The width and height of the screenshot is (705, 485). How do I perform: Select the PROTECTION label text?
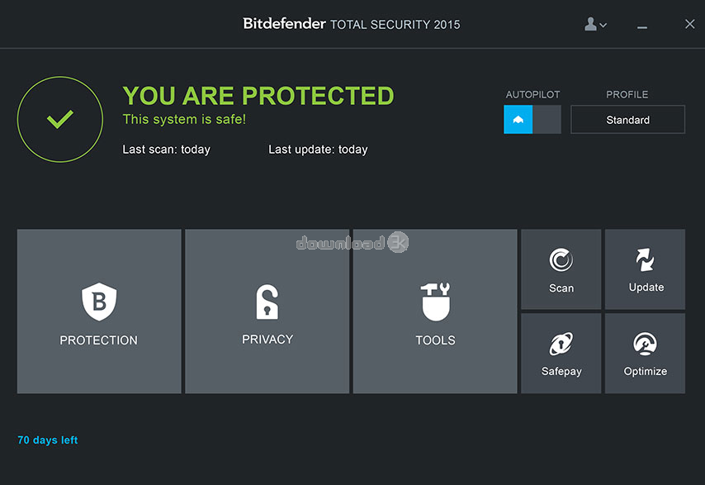point(99,340)
